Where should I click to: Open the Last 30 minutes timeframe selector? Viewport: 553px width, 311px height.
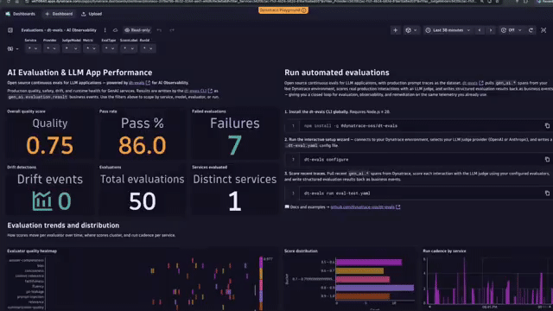point(448,30)
